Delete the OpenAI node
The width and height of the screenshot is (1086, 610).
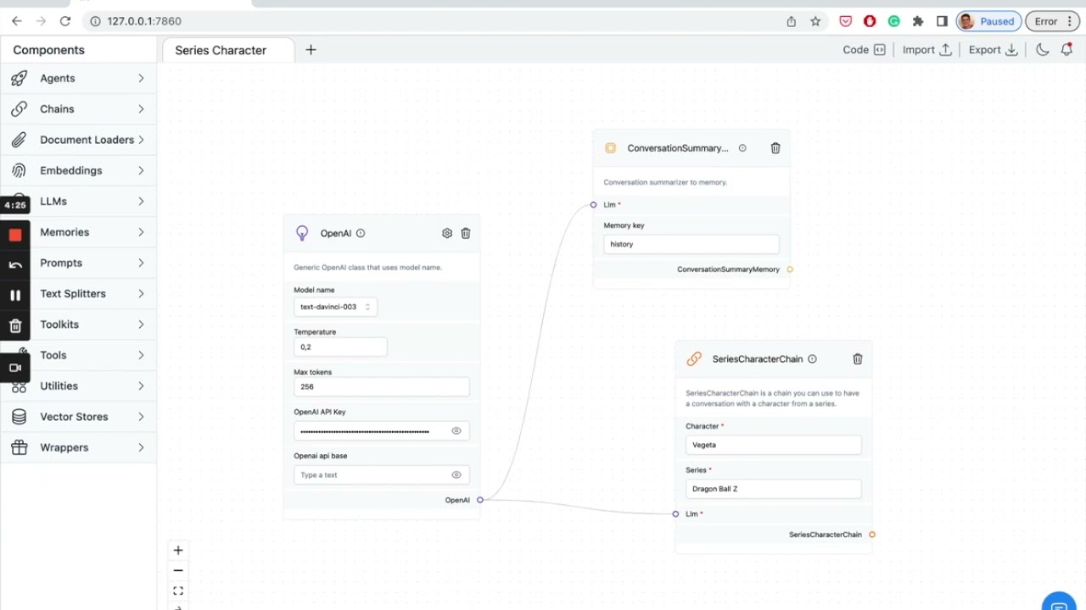click(466, 233)
